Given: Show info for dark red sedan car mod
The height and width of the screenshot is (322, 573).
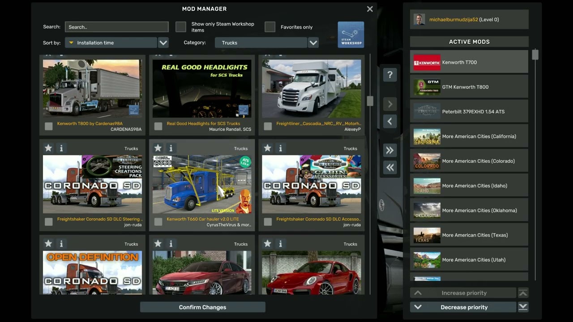Looking at the screenshot, I should click(171, 244).
